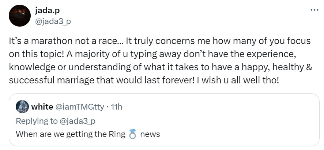This screenshot has height=150, width=324.
Task: Click the ring emoji in quoted tweet
Action: (133, 134)
